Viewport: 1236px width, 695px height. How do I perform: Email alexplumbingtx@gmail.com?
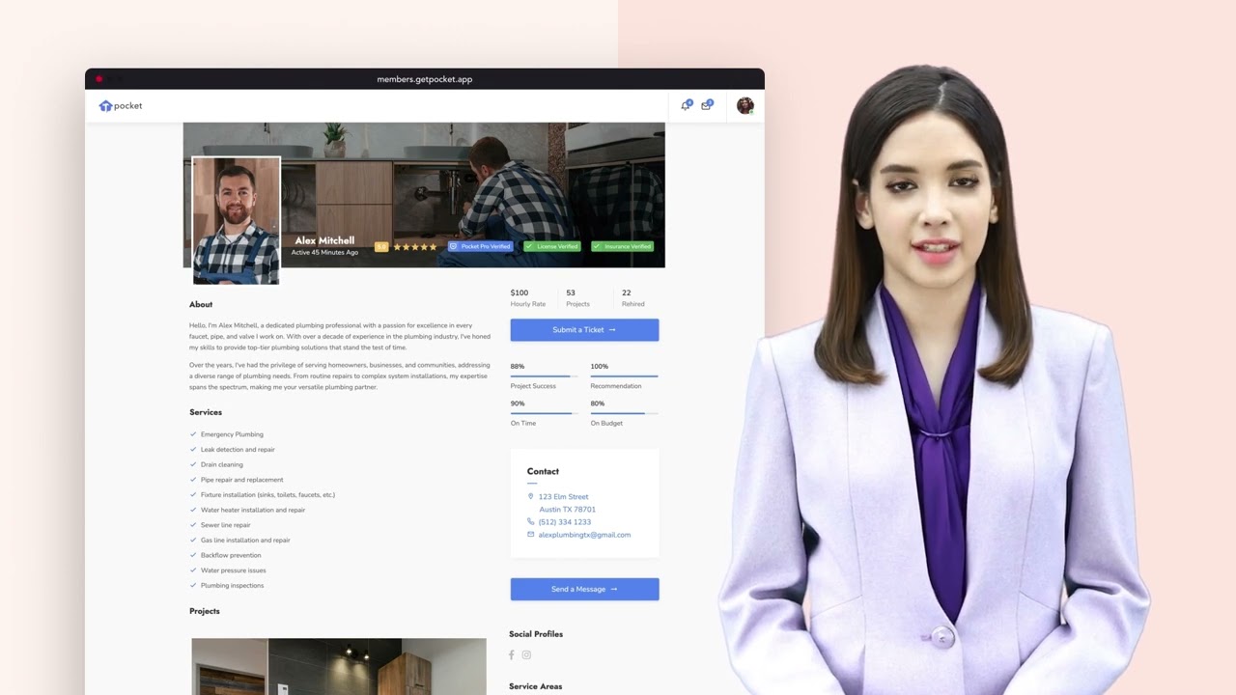584,535
